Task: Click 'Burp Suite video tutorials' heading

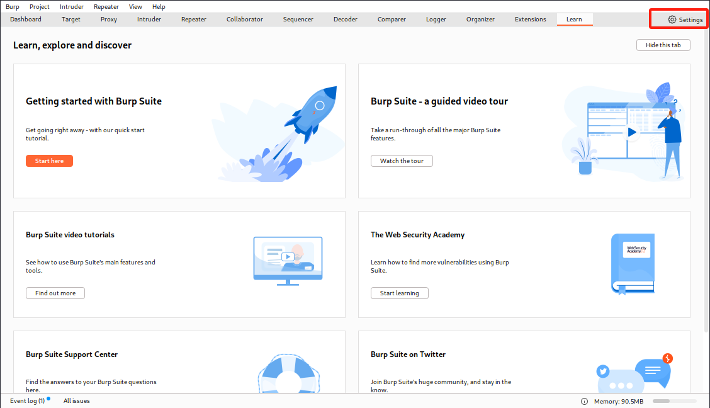Action: 70,235
